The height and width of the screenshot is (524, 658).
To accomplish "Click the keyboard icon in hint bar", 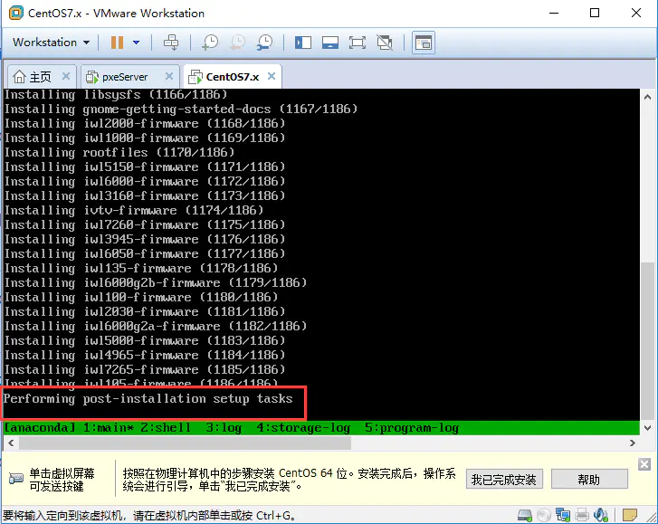I will pyautogui.click(x=16, y=478).
